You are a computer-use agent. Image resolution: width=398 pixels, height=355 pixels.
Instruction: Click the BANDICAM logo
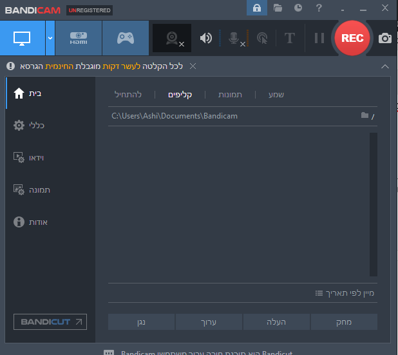(x=32, y=10)
